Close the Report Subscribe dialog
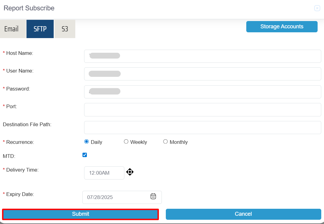324x224 pixels. 317,8
